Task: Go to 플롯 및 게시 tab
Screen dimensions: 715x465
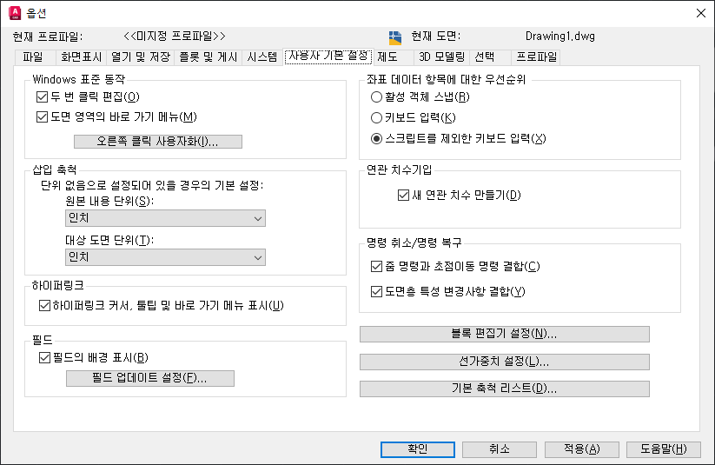Action: pos(206,57)
